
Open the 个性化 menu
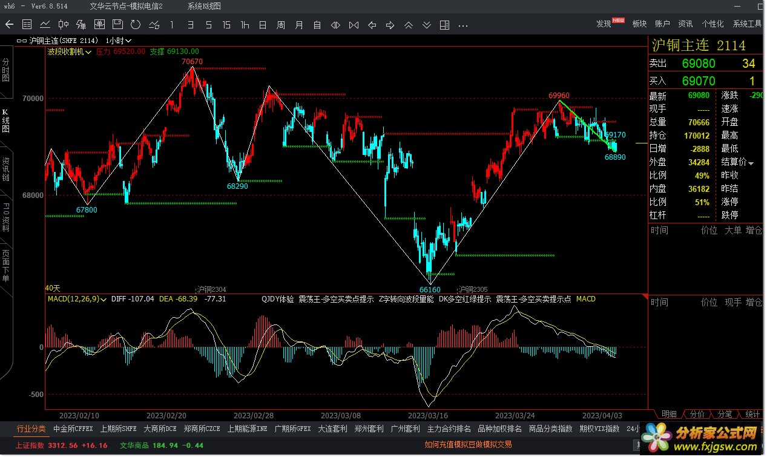(x=713, y=24)
